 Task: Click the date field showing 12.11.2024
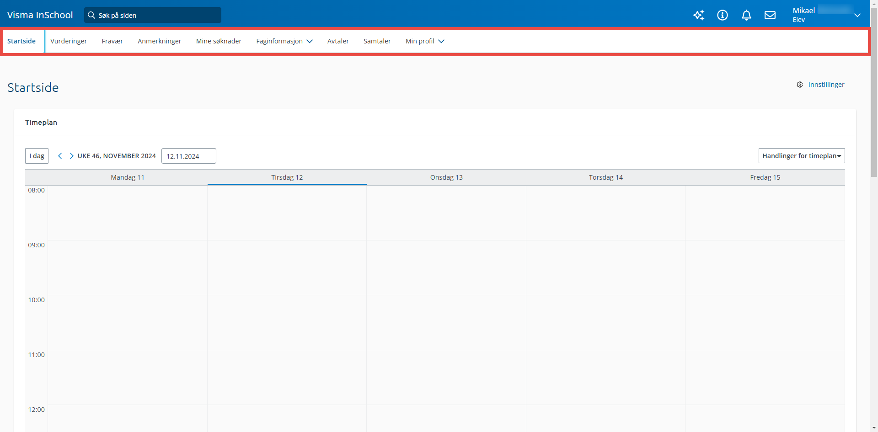point(188,156)
